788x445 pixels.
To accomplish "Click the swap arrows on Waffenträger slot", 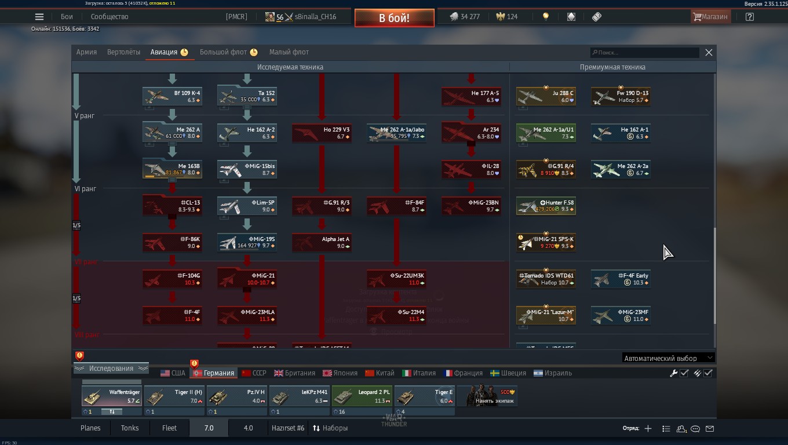I will (x=112, y=411).
